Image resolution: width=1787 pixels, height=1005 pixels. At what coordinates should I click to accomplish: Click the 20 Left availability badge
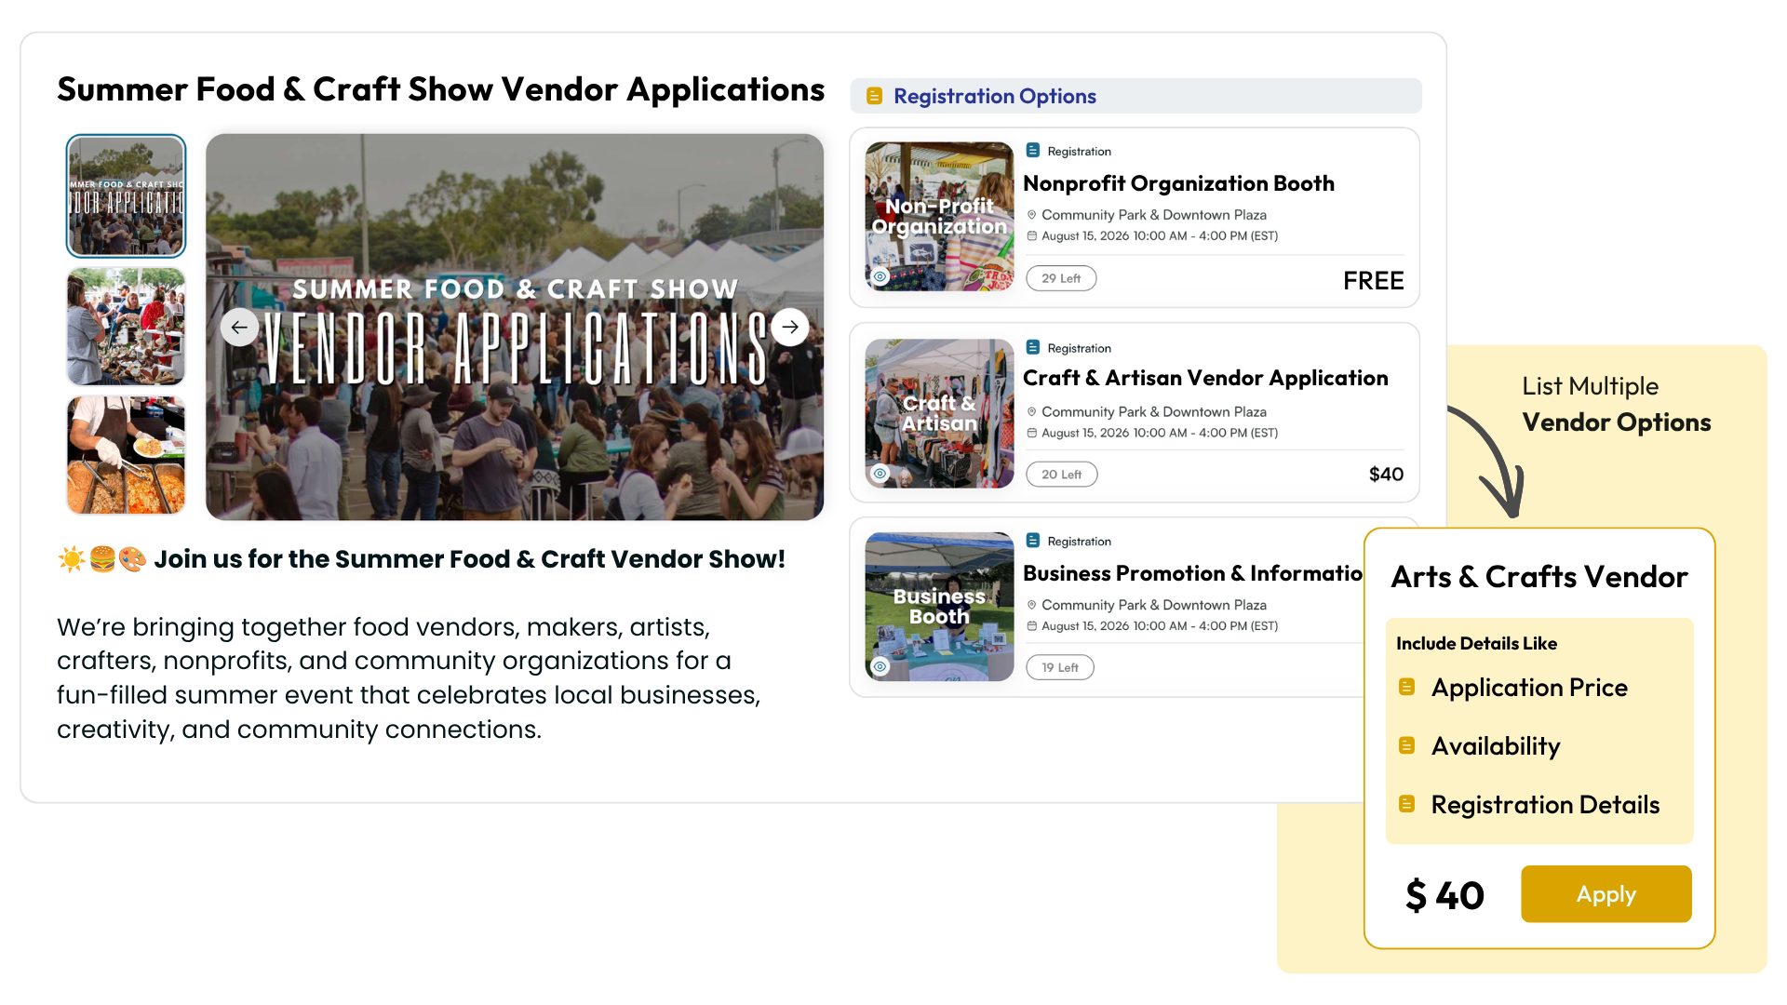click(1061, 475)
